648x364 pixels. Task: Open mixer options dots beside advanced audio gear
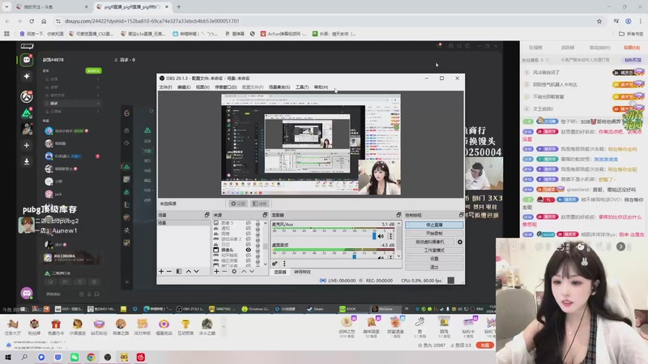tap(284, 264)
